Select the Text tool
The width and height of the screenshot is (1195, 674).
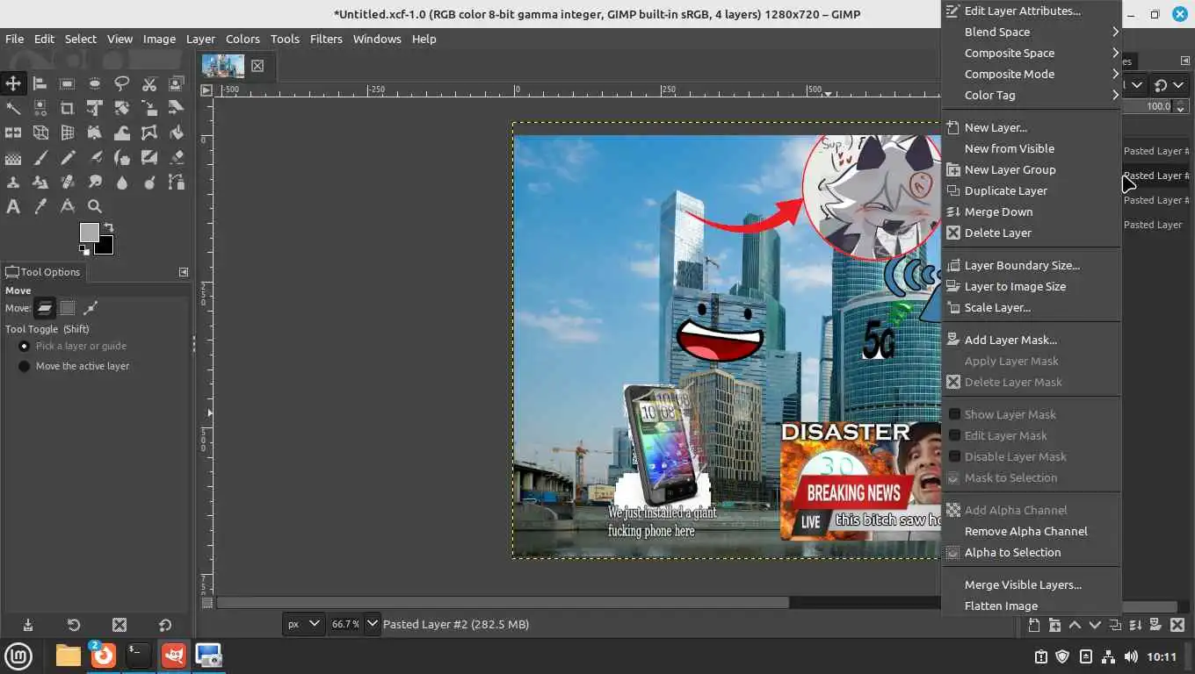point(13,207)
